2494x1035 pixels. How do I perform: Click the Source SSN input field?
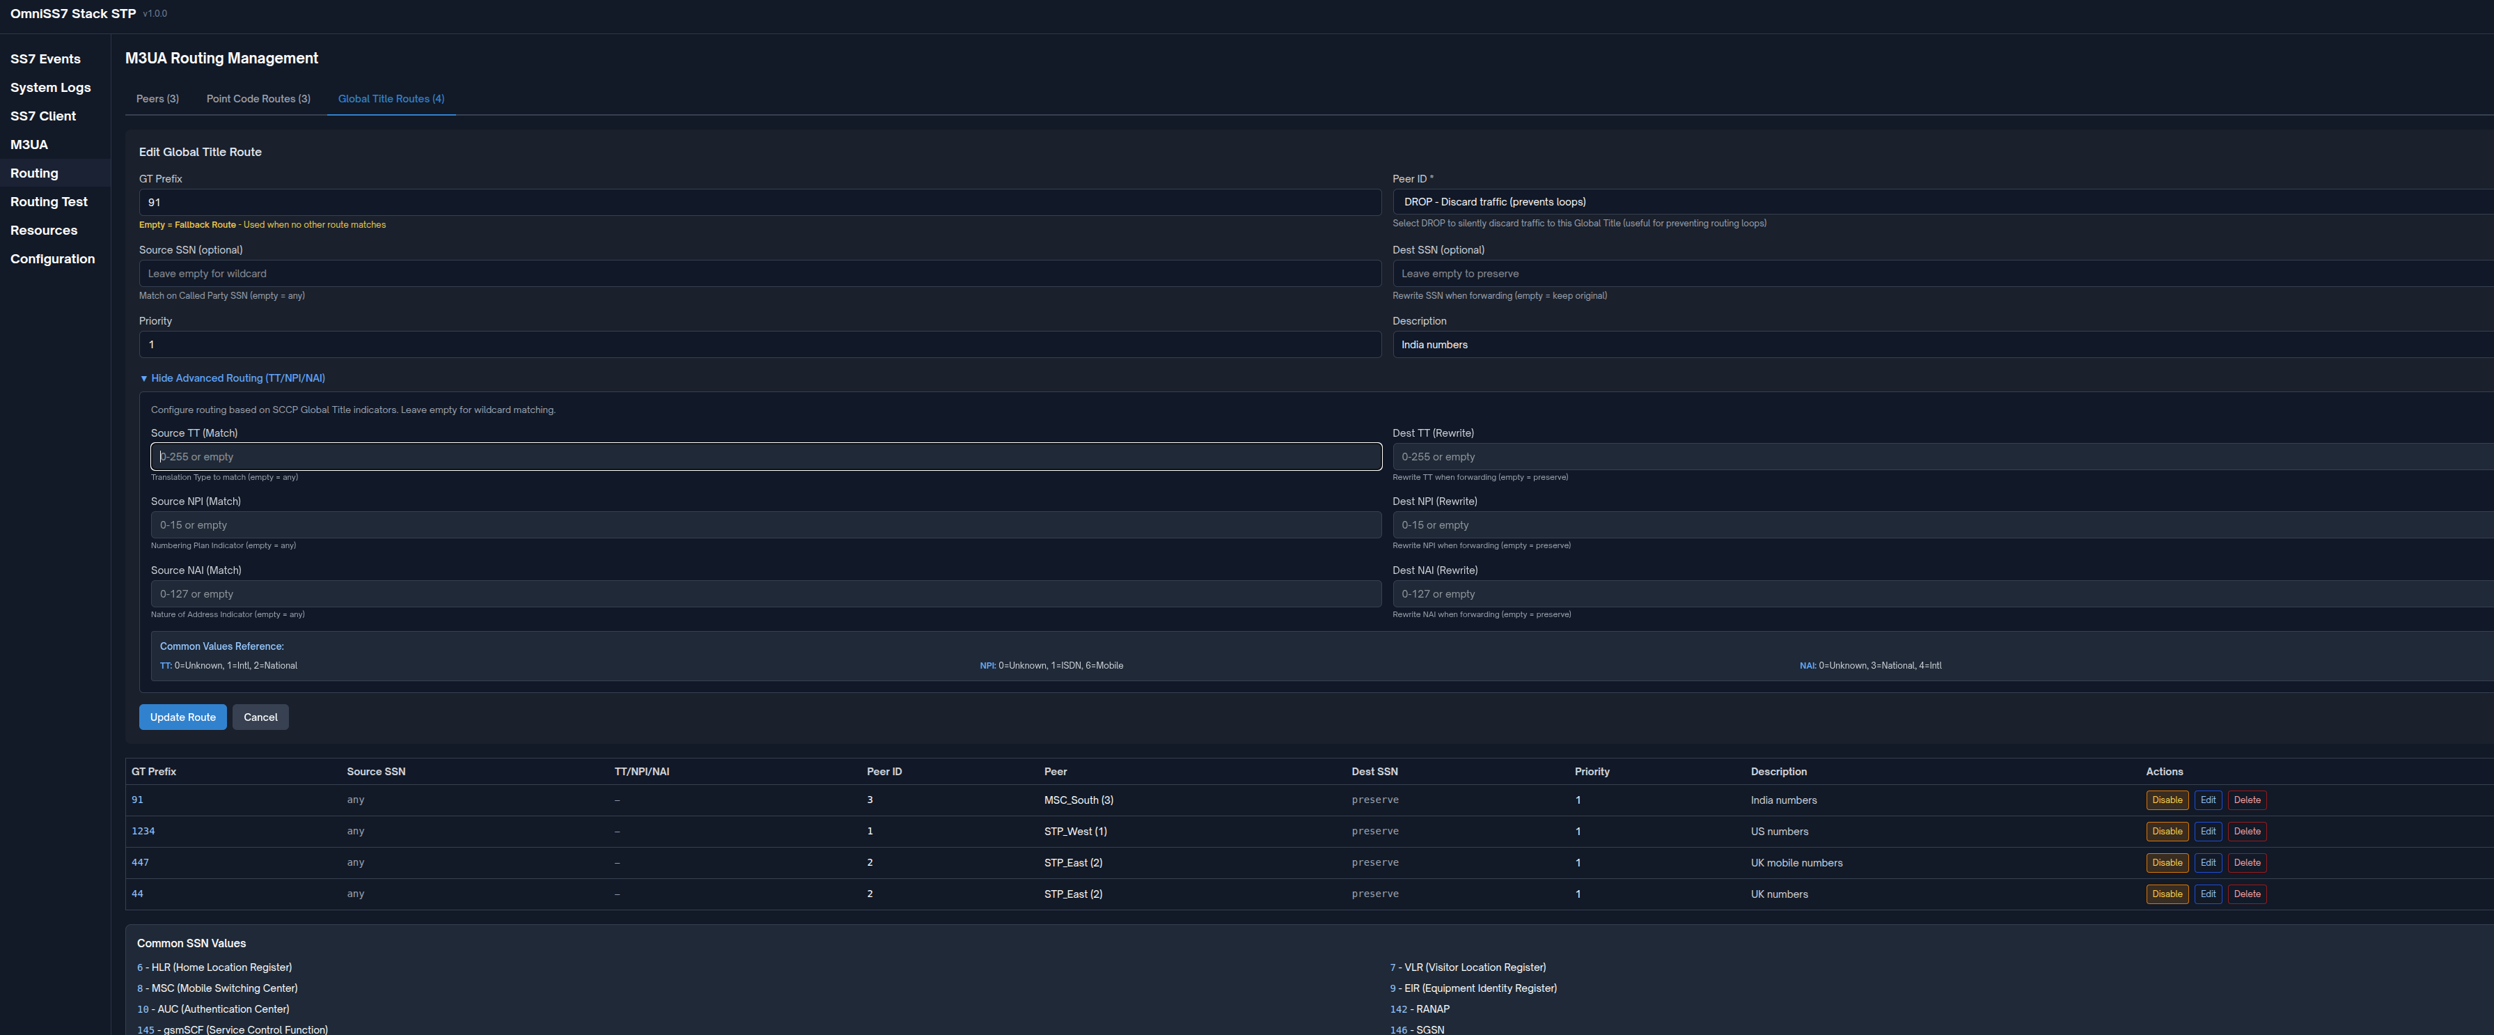click(x=759, y=274)
